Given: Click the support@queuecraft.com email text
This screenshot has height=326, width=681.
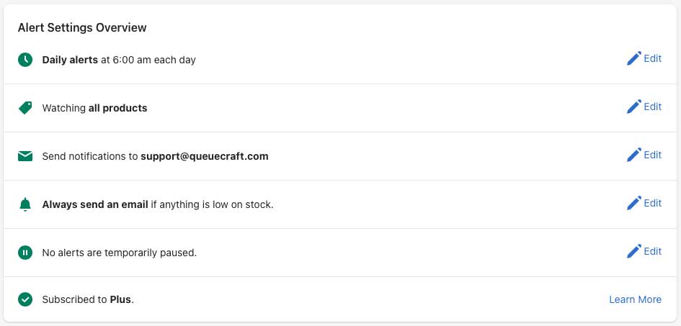Looking at the screenshot, I should [205, 156].
